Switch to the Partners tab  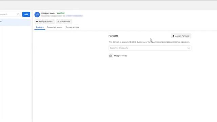pos(40,27)
